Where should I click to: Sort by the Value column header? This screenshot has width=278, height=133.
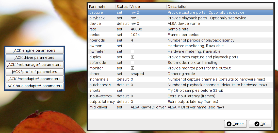pyautogui.click(x=148, y=7)
